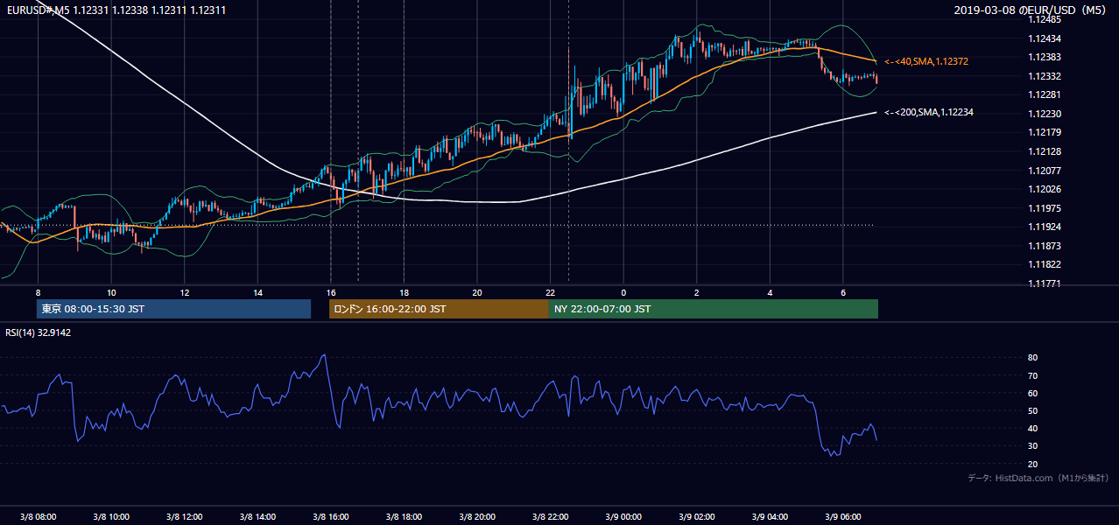Click price level 1.11822 on the axis
1119x525 pixels.
pos(1045,264)
